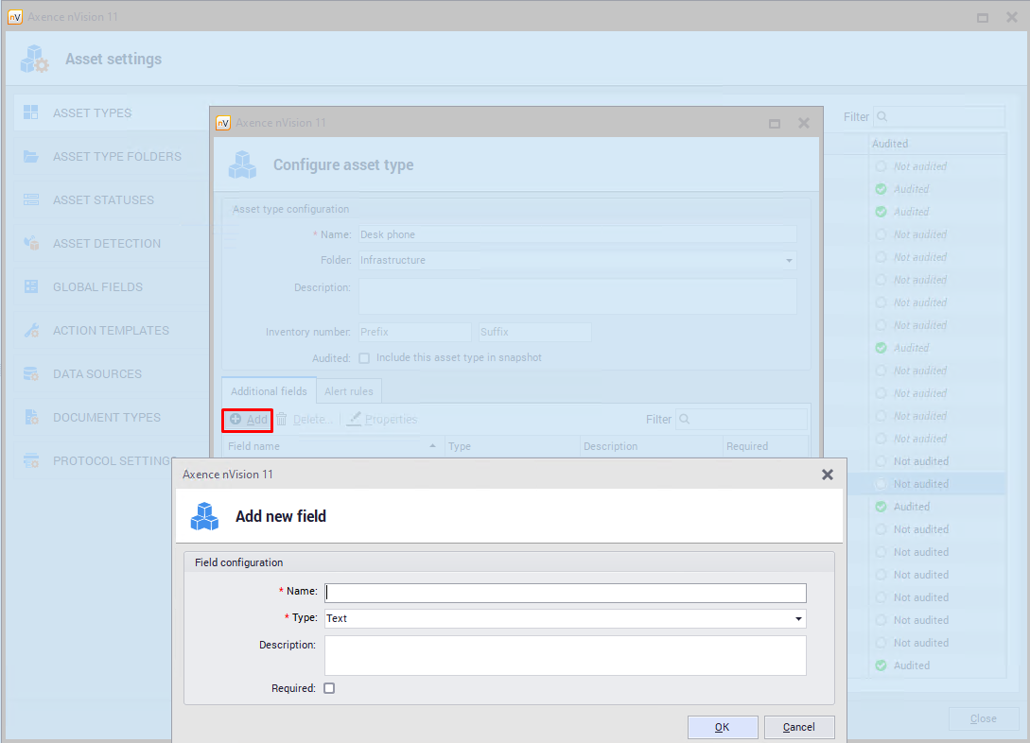Viewport: 1030px width, 743px height.
Task: Open Action Templates wrench icon
Action: tap(31, 331)
